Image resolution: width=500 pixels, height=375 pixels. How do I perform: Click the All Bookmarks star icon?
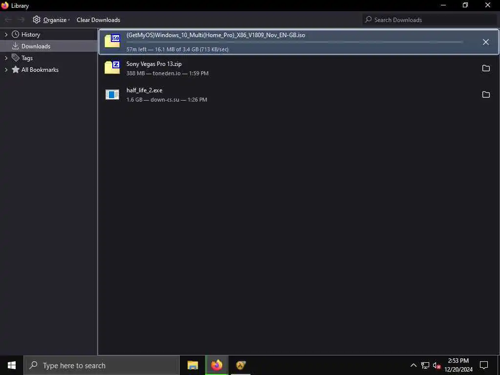[15, 69]
